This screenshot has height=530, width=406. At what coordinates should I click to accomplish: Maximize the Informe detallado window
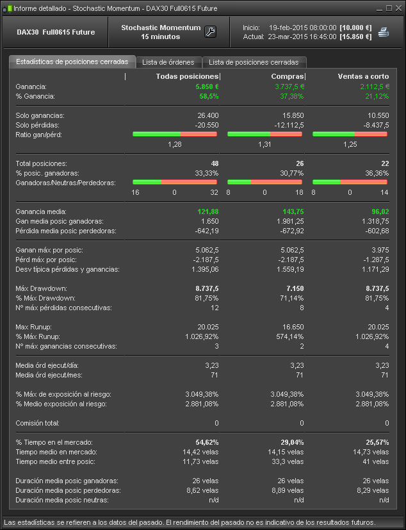389,8
